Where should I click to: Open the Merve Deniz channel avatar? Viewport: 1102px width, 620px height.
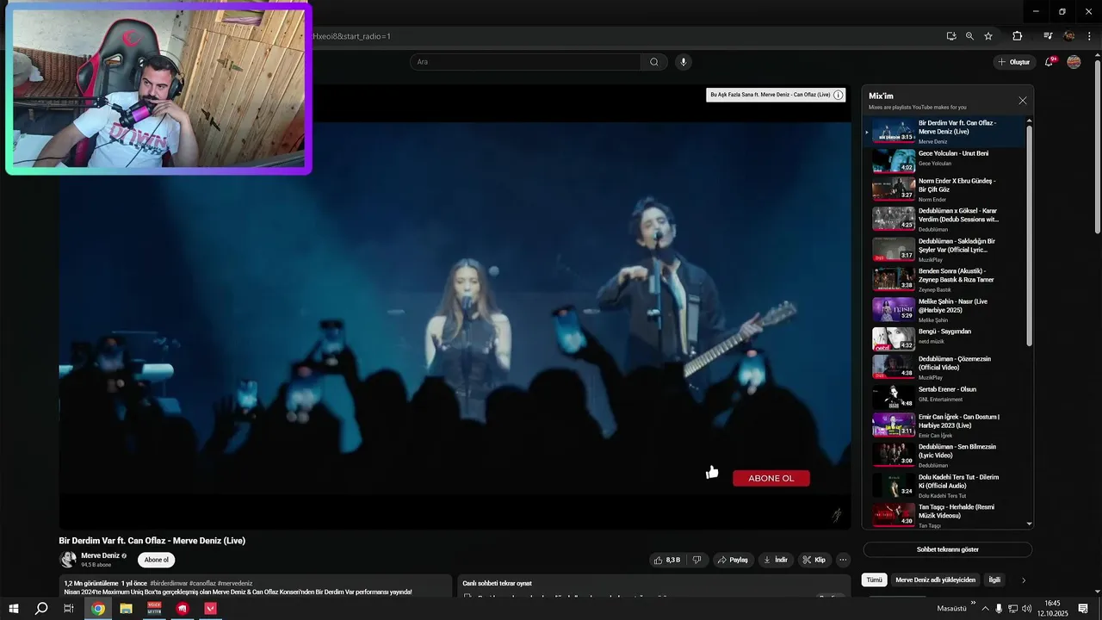(67, 560)
